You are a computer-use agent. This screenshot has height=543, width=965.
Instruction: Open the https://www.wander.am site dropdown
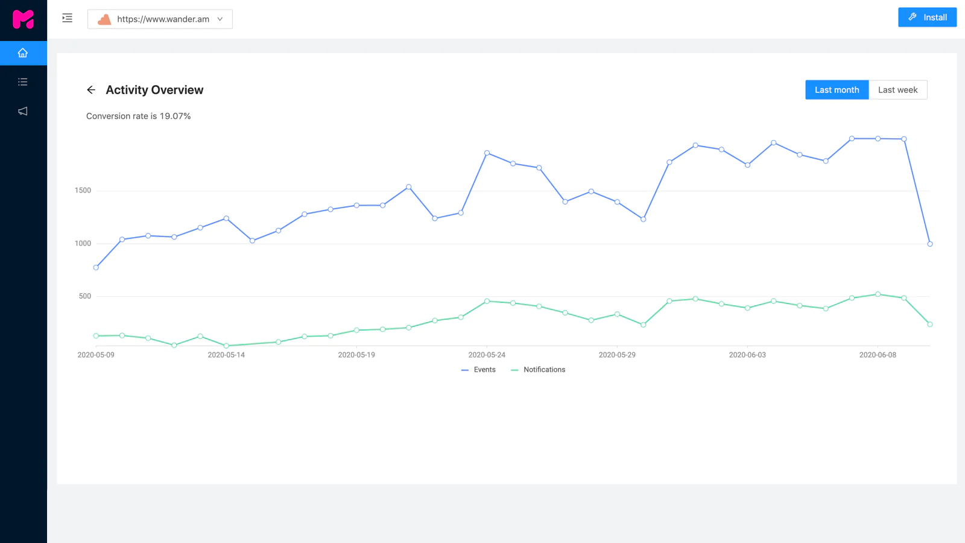(160, 19)
